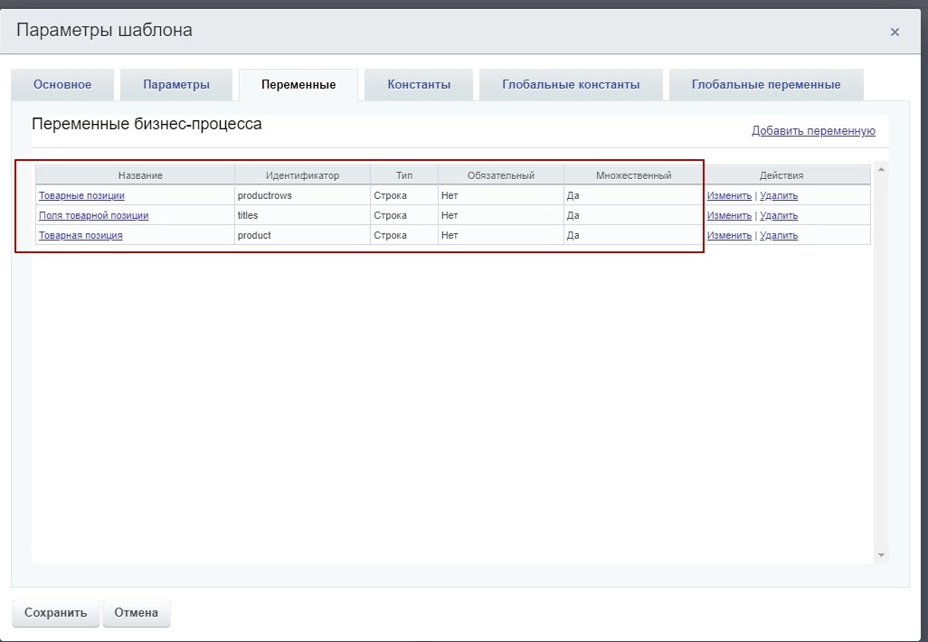Switch to the Основное tab
Screen dimensions: 928x642
click(62, 85)
